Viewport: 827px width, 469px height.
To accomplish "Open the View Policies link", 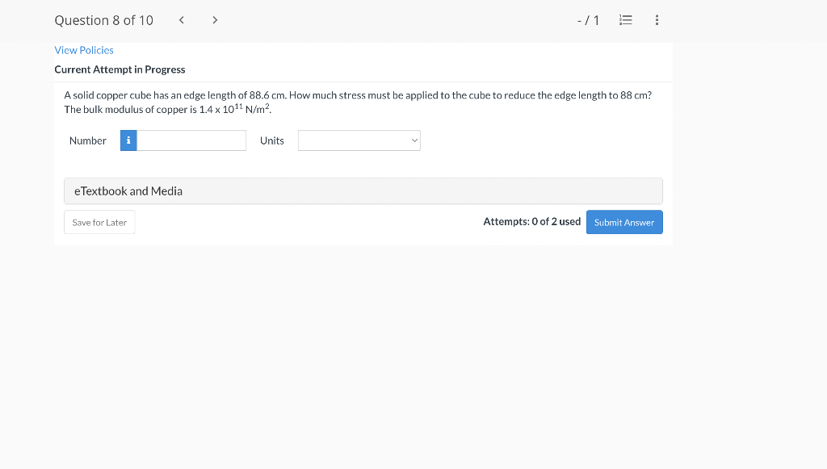I will tap(84, 50).
